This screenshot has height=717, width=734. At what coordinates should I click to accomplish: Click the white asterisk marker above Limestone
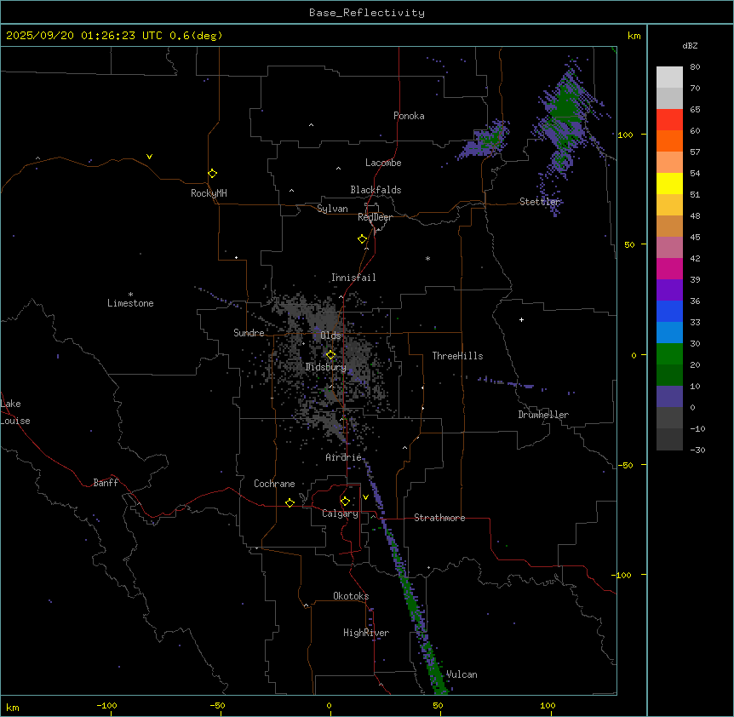coord(130,294)
